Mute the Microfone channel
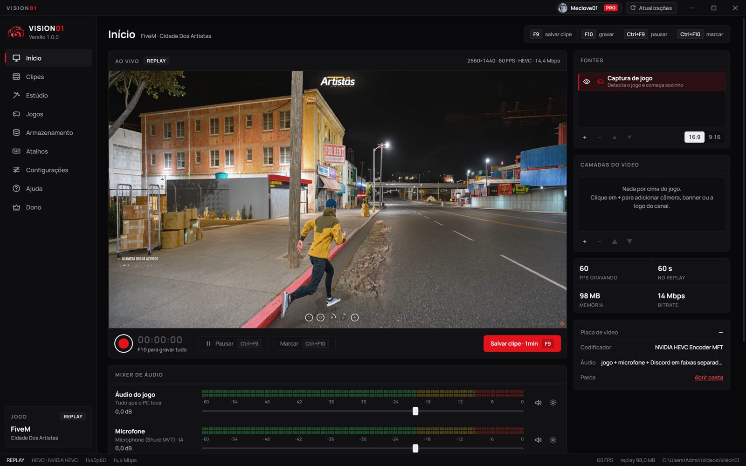This screenshot has height=466, width=746. (539, 440)
